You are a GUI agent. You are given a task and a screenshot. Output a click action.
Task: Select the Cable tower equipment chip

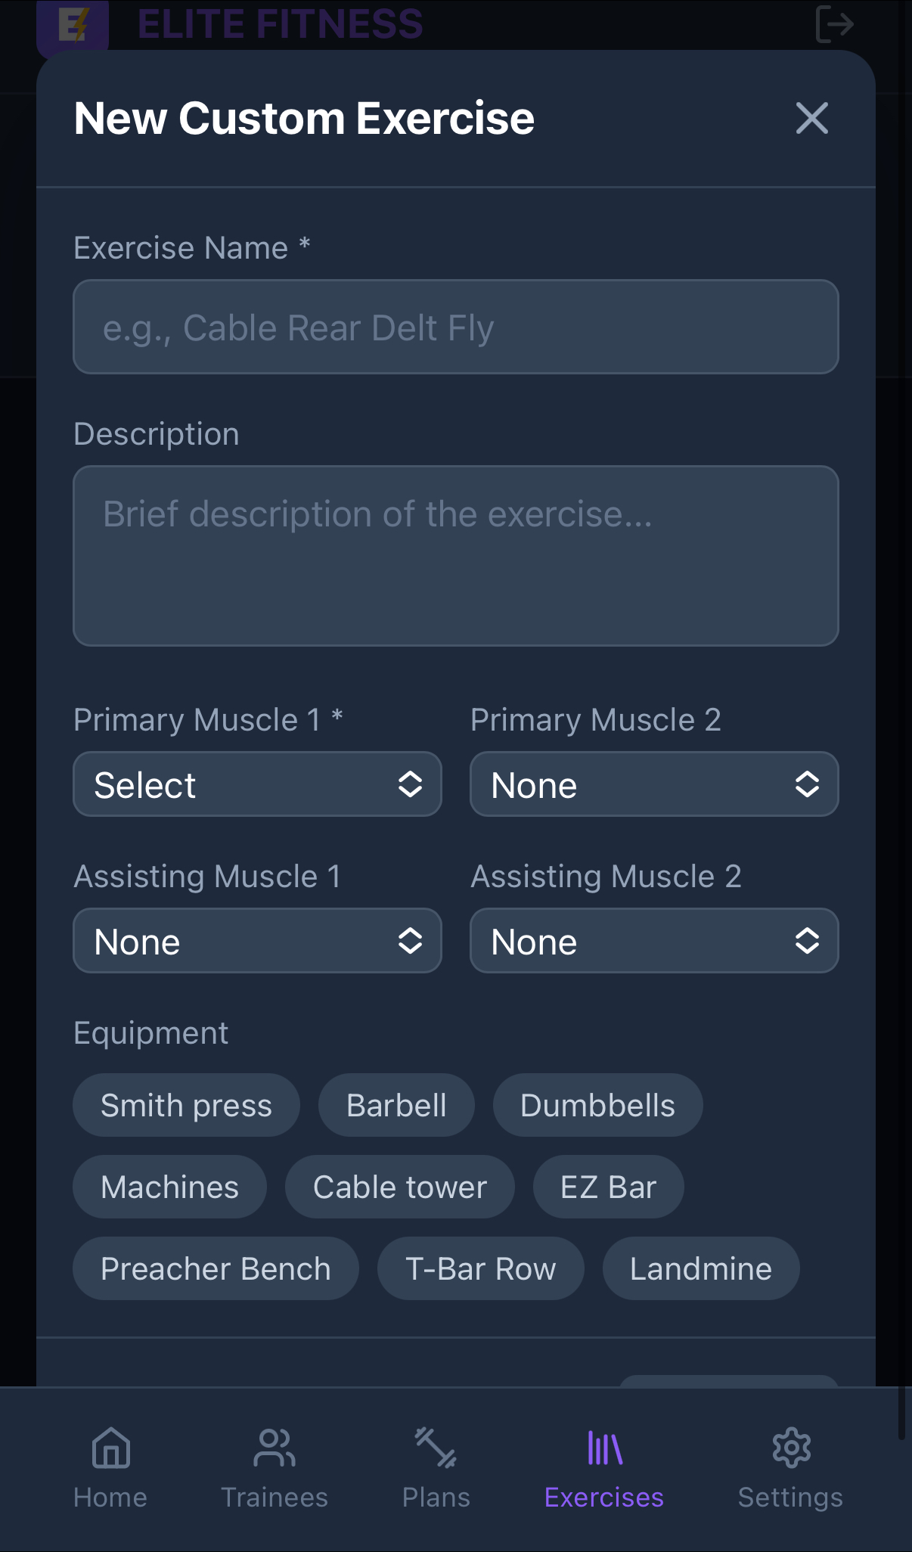399,1187
